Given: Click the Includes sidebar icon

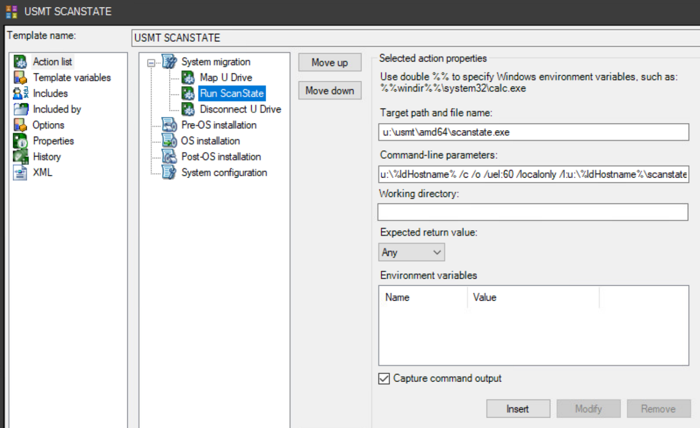Looking at the screenshot, I should 20,93.
